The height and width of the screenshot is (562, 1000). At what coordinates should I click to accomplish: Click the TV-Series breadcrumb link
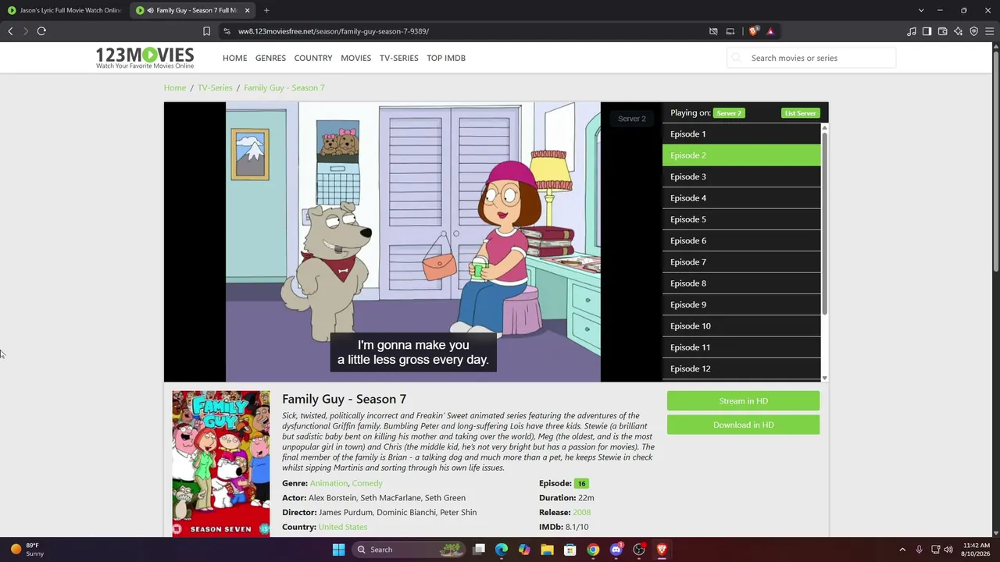pyautogui.click(x=215, y=87)
